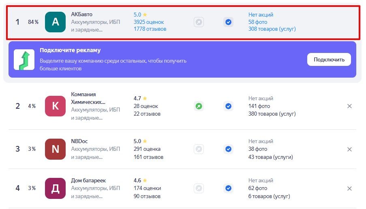Click the verified badge in Дом батареек row
Image resolution: width=366 pixels, height=209 pixels.
228,188
